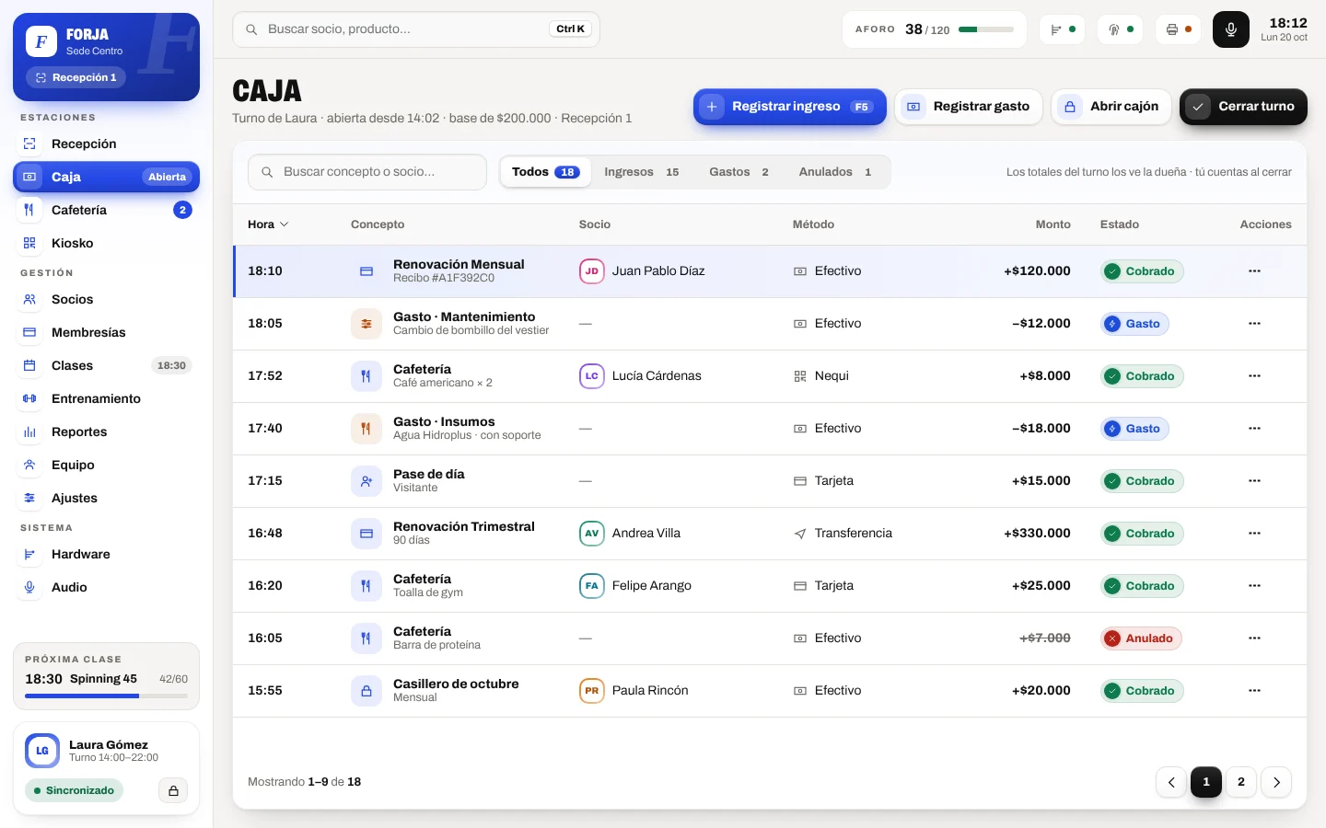Screen dimensions: 1326x828
Task: Focus the Buscar socio, producto search field
Action: point(416,29)
